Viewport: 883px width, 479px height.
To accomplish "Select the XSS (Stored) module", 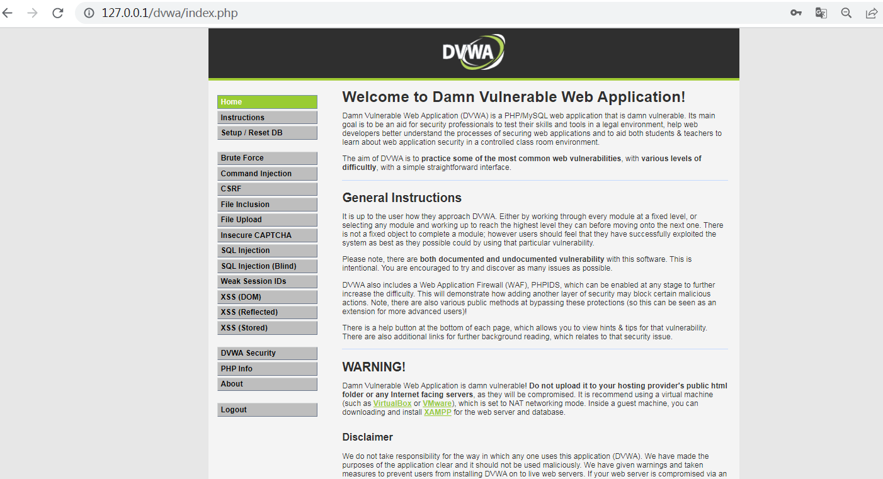I will point(267,327).
